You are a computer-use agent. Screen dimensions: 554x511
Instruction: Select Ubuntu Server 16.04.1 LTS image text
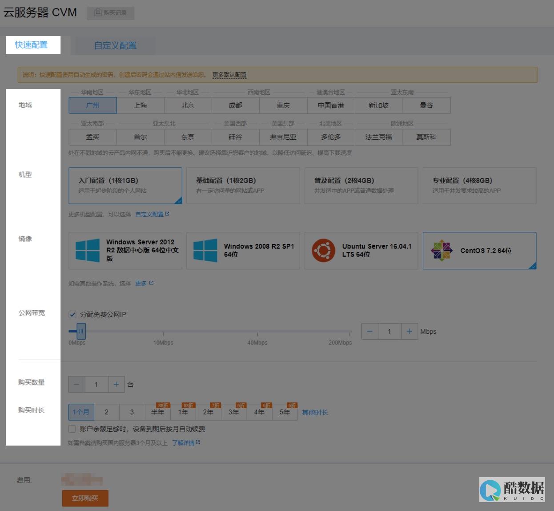(377, 250)
